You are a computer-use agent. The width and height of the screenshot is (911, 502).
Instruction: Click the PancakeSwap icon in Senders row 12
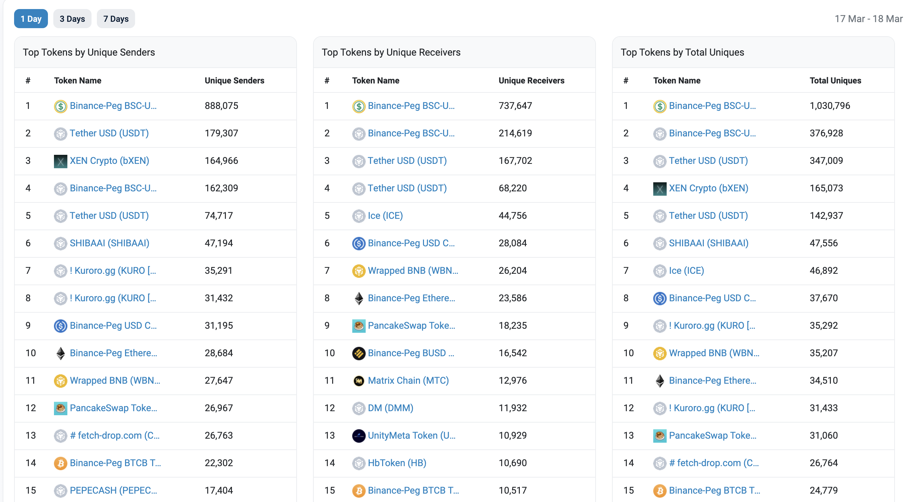point(60,408)
